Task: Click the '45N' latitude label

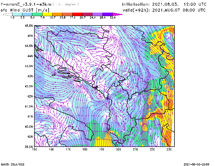Action: click(30, 36)
